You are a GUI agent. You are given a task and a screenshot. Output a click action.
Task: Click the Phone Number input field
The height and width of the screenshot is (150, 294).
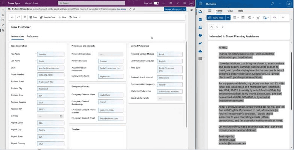point(51,75)
